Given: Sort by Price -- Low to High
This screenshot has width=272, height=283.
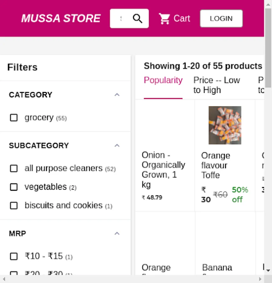Looking at the screenshot, I should click(x=217, y=85).
